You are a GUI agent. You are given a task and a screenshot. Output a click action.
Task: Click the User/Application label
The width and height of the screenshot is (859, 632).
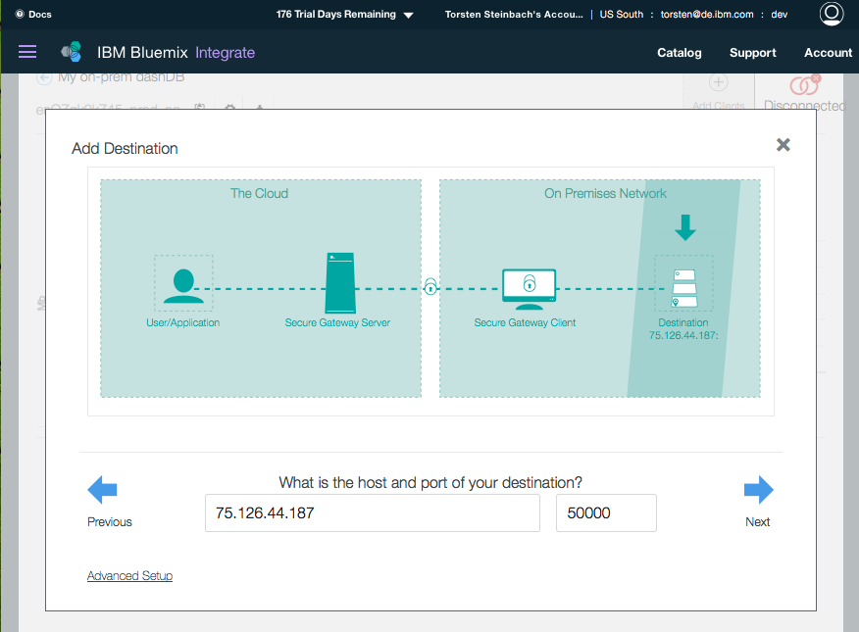click(x=183, y=322)
